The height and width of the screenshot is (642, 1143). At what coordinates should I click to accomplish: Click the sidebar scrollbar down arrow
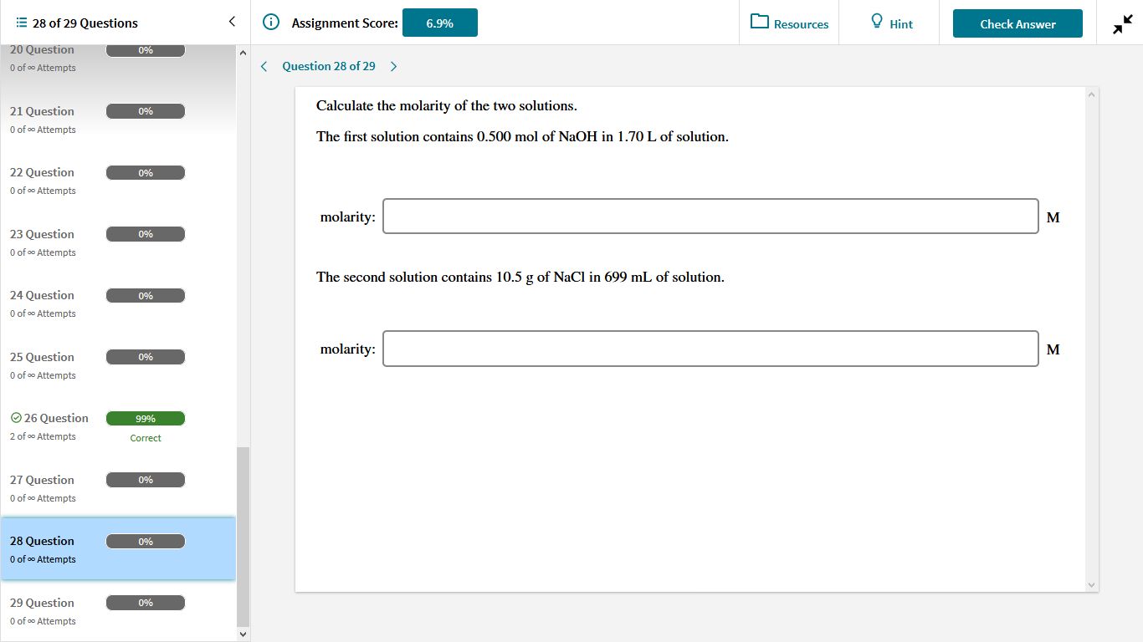(x=243, y=634)
